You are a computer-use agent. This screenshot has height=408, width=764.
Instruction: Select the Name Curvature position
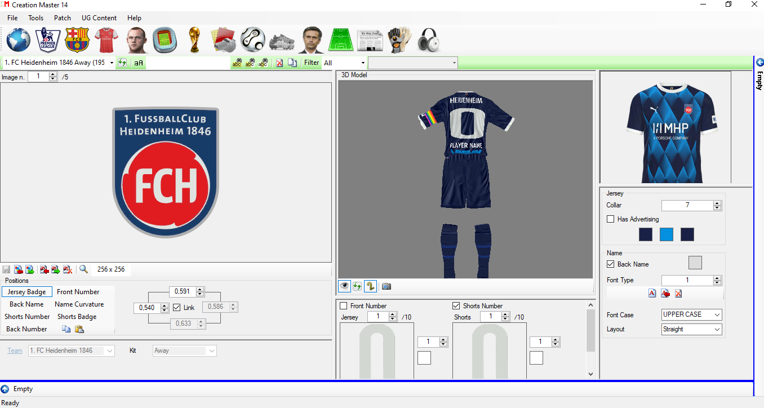pos(79,304)
